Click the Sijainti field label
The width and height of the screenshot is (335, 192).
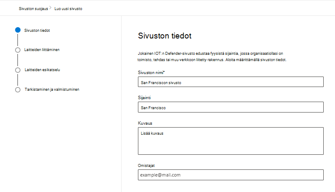pos(144,97)
